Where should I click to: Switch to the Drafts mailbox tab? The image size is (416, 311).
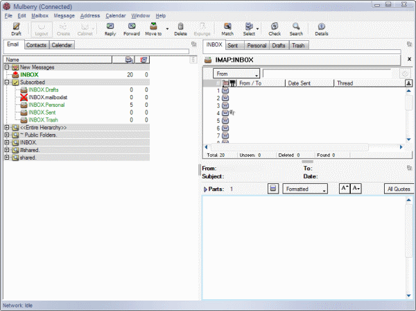tap(279, 45)
